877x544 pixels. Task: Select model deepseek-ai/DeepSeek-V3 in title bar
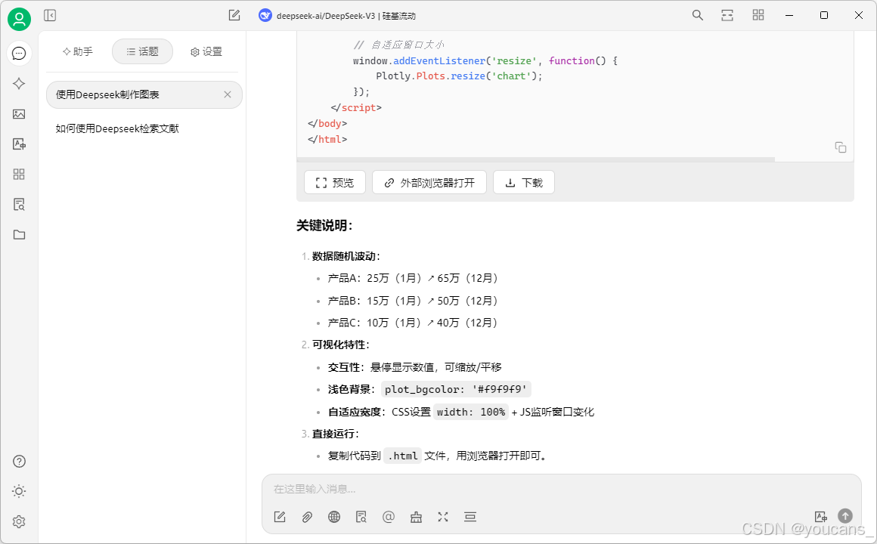(337, 16)
